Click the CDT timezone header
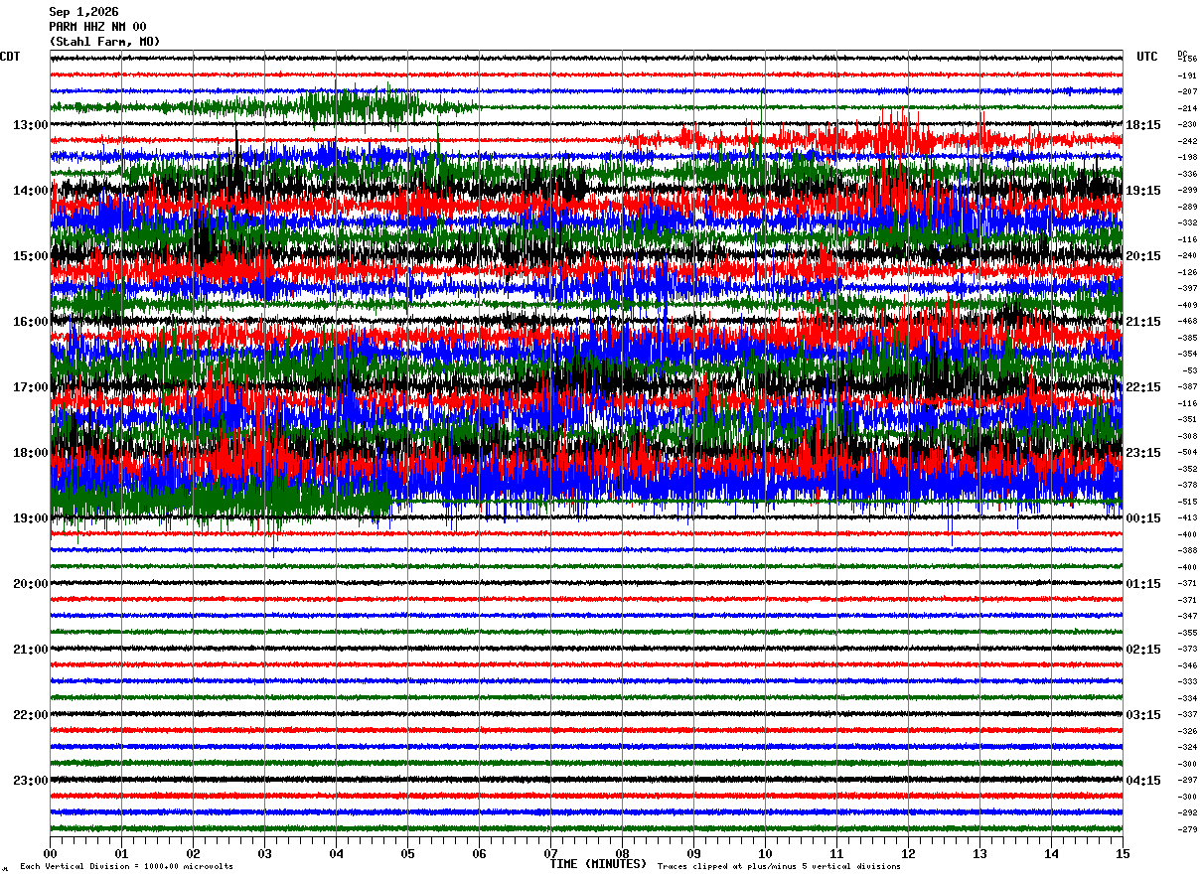1202x880 pixels. pos(10,57)
